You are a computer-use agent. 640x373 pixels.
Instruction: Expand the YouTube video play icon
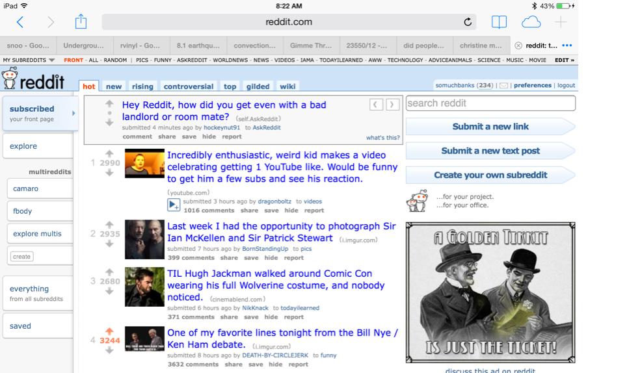pos(174,205)
